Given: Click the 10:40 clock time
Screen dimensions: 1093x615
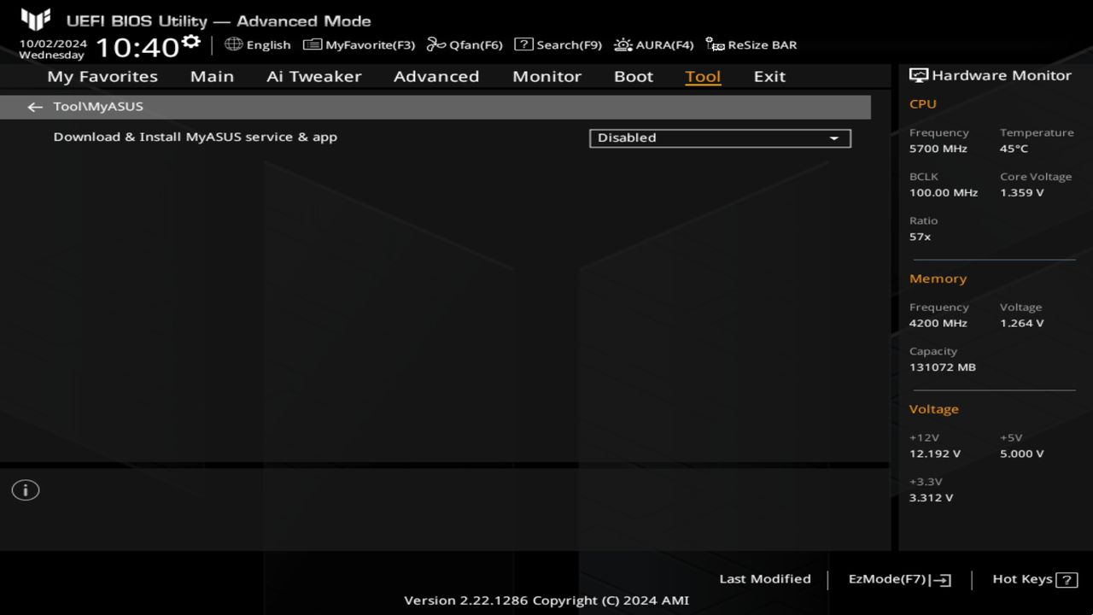Looking at the screenshot, I should 137,46.
